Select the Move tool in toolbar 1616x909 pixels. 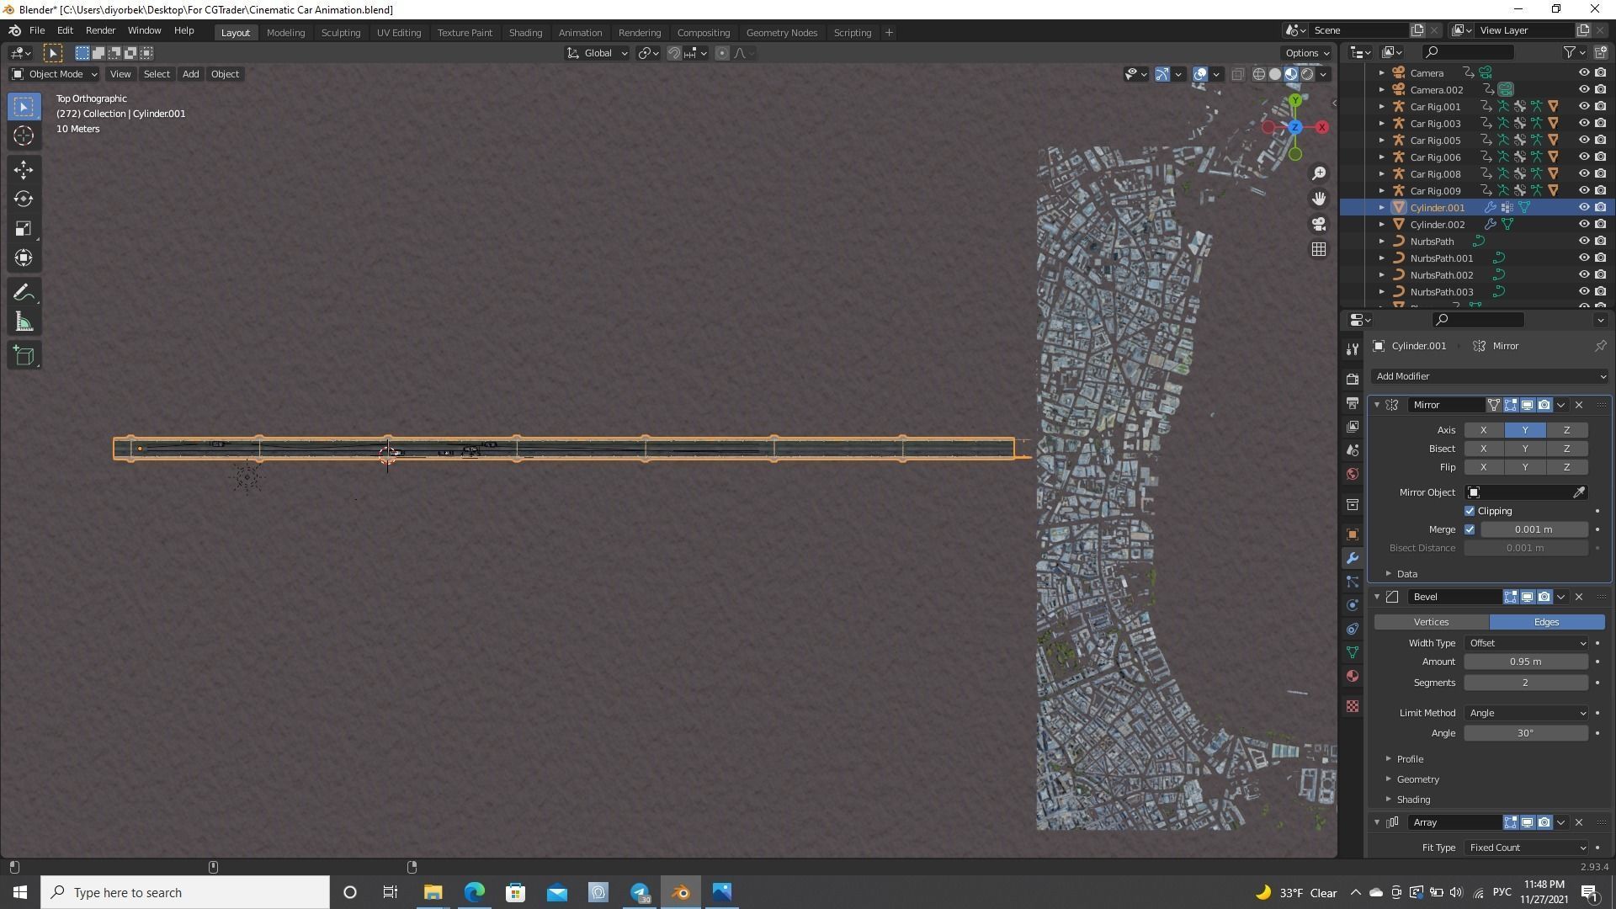click(24, 169)
